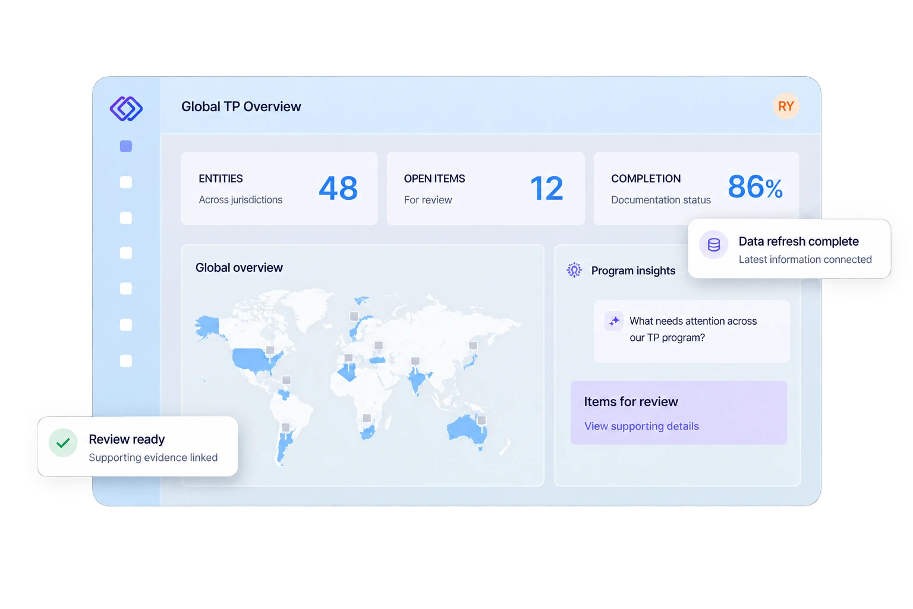Open the Data refresh complete notification title

coord(798,241)
